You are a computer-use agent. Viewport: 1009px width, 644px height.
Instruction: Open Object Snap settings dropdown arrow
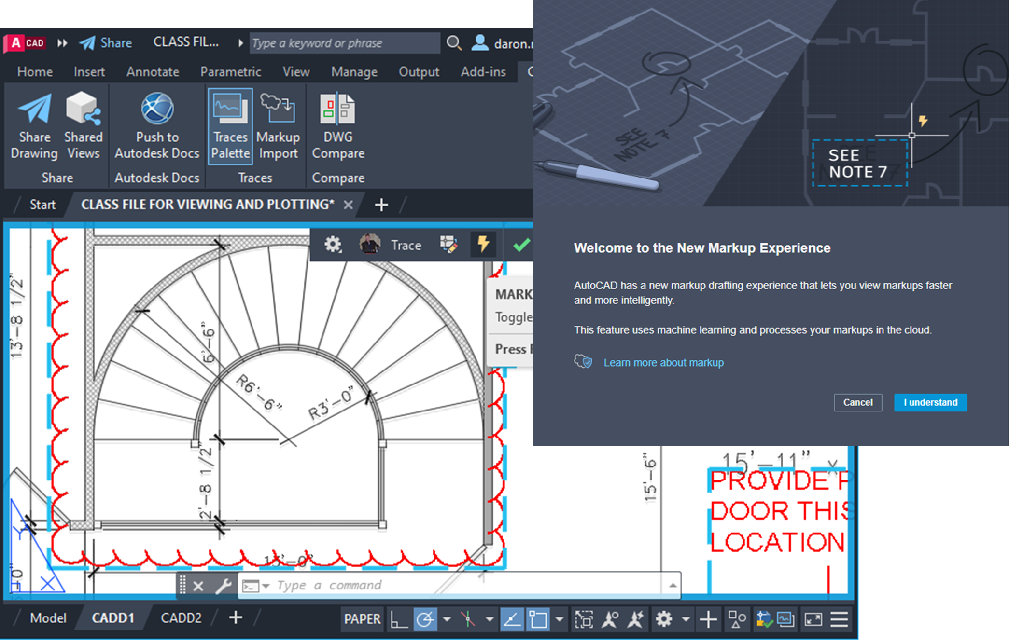tap(559, 619)
